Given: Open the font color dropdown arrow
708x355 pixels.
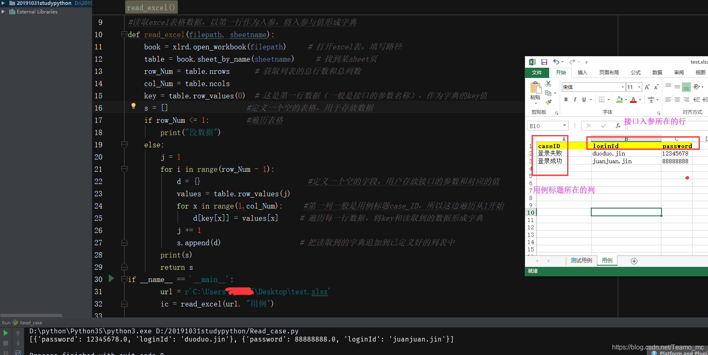Looking at the screenshot, I should point(640,100).
